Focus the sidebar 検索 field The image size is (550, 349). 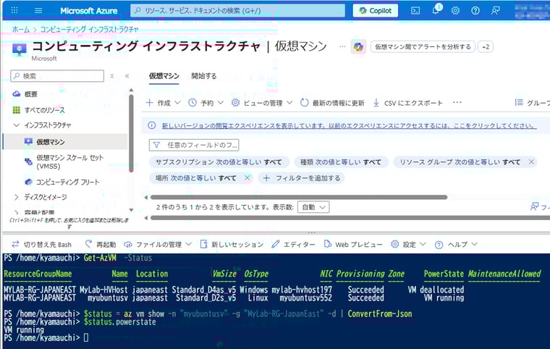[x=57, y=76]
